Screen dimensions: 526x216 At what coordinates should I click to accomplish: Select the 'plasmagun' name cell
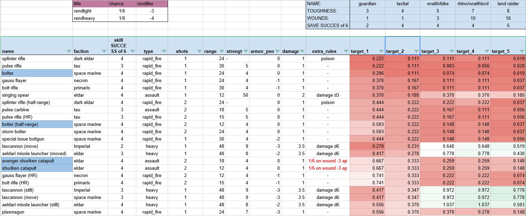click(x=37, y=212)
